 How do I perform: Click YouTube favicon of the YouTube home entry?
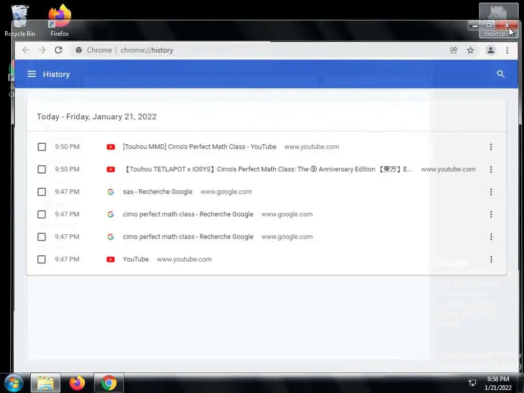(x=111, y=259)
